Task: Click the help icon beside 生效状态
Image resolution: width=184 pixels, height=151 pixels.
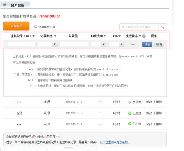Action: [x=144, y=36]
